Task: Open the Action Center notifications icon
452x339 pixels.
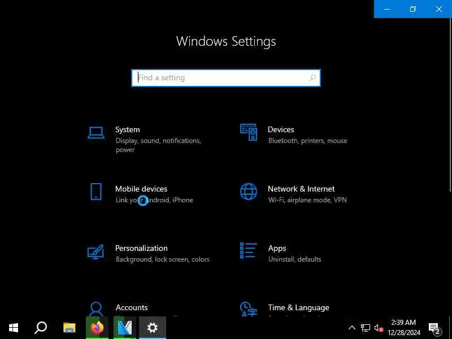Action: click(434, 328)
